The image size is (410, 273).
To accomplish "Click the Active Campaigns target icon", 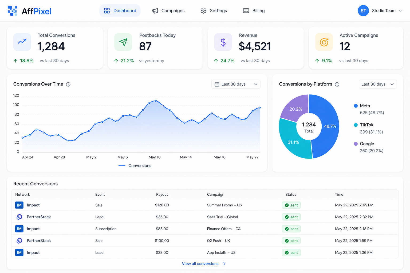I will coord(324,42).
